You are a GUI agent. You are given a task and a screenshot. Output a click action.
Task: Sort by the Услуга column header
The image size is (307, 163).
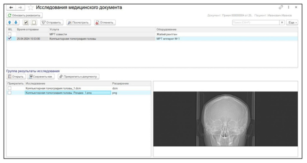pos(102,29)
